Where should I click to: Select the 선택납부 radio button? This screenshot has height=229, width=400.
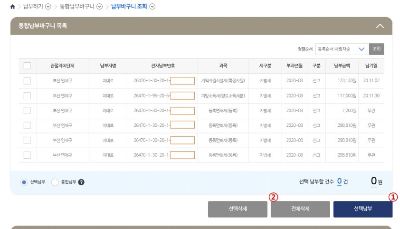24,182
